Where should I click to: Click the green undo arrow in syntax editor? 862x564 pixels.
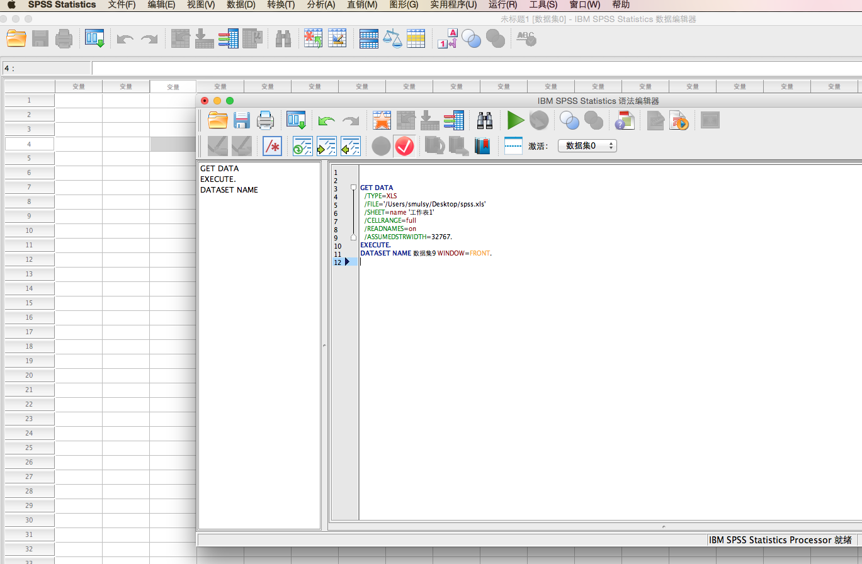pos(326,120)
